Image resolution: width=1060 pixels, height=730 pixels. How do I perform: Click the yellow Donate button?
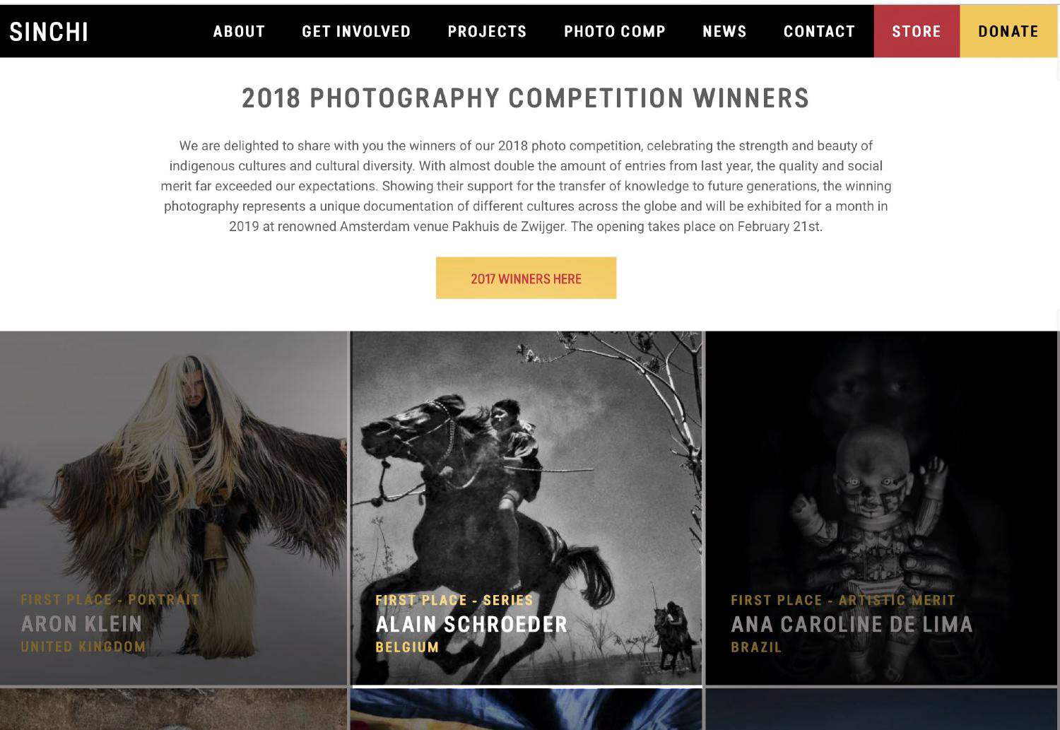[x=1008, y=31]
